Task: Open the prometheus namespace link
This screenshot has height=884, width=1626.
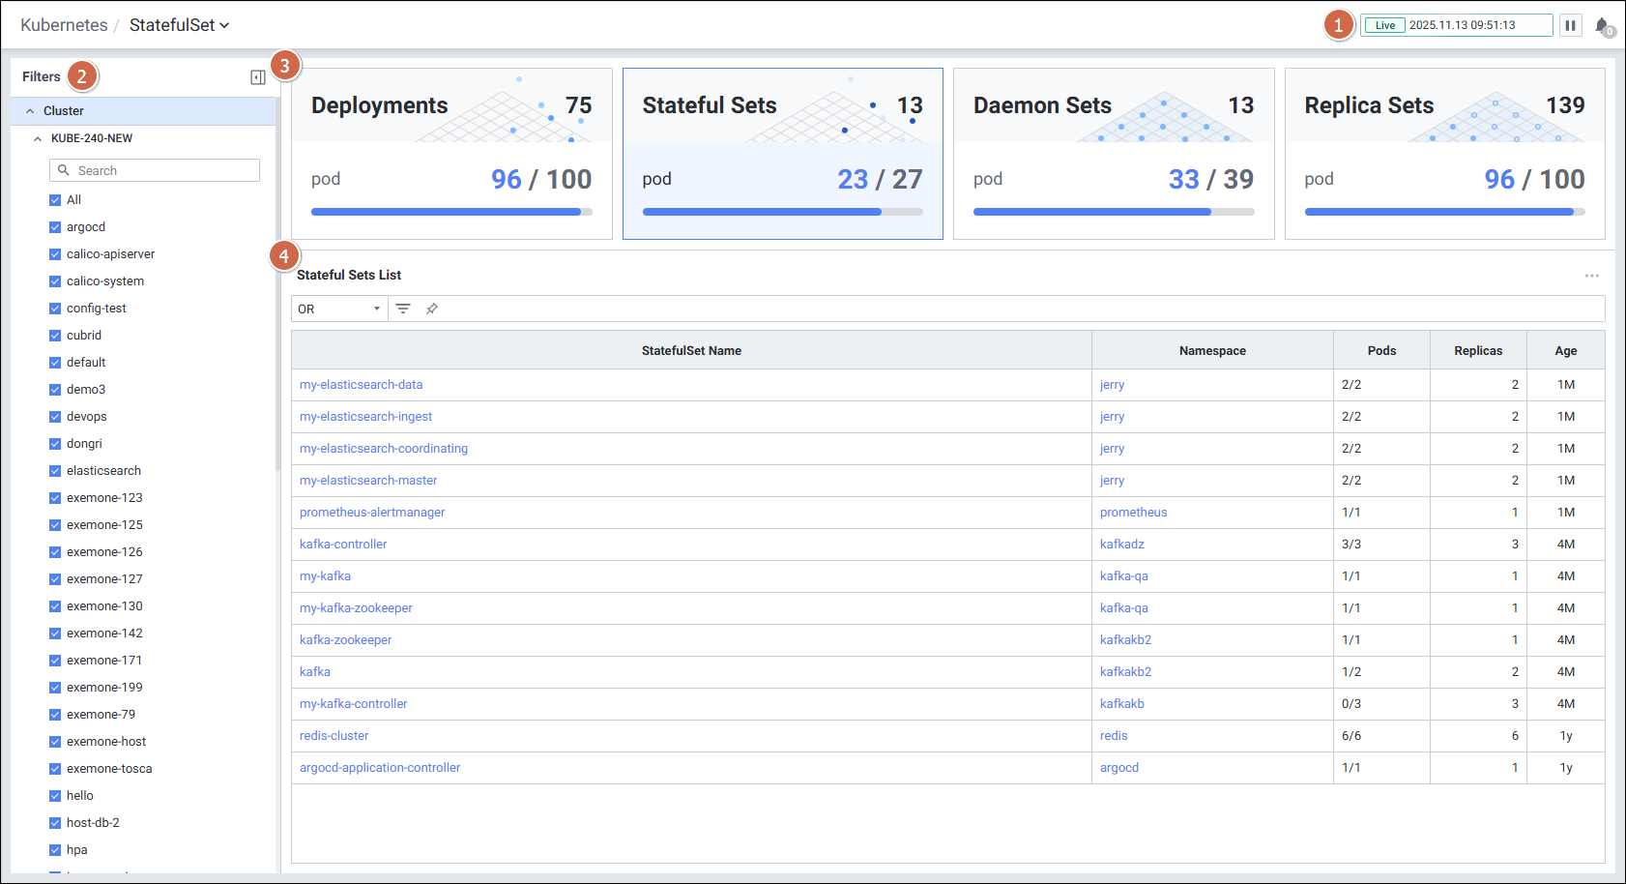Action: [x=1133, y=513]
